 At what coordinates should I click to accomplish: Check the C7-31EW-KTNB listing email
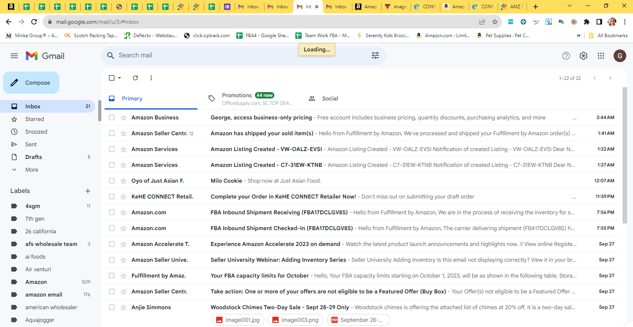click(112, 165)
